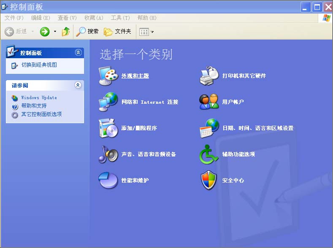Click the Views grid toolbar icon
Image resolution: width=333 pixels, height=248 pixels.
(144, 32)
